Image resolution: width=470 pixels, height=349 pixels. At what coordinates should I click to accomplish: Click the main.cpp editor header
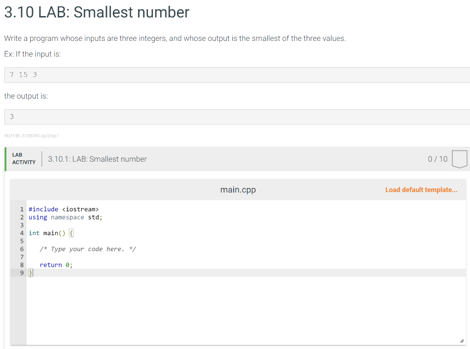[238, 190]
